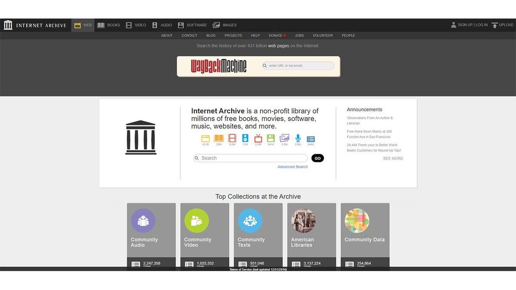The width and height of the screenshot is (516, 290).
Task: Select the microphone audio recordings icon
Action: pos(298,138)
